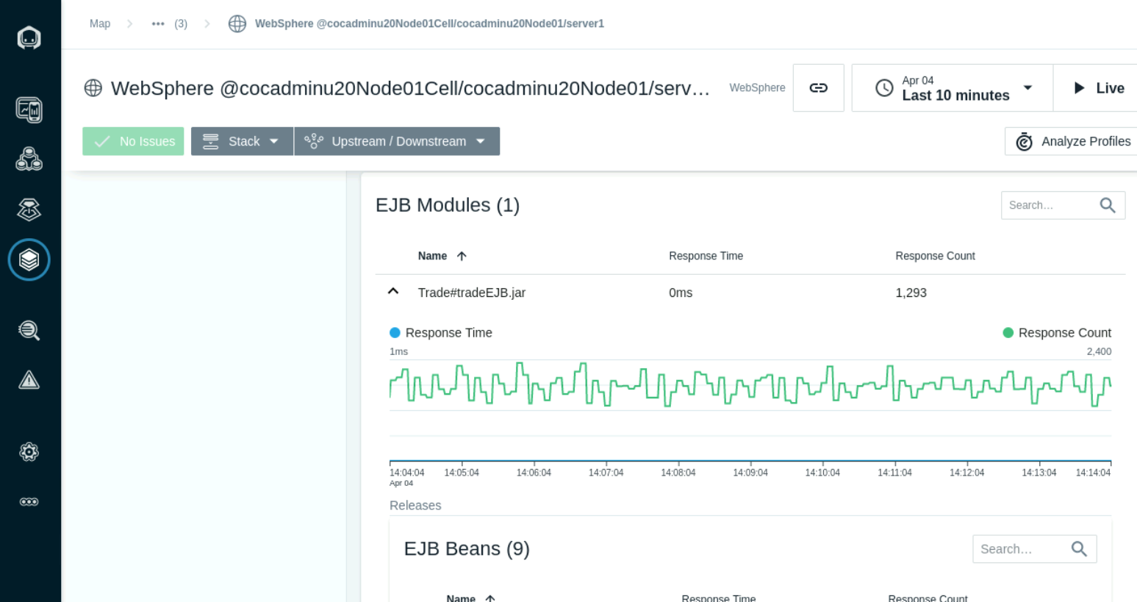The width and height of the screenshot is (1137, 602).
Task: Click the Analyze Profiles stopwatch icon
Action: 1024,141
